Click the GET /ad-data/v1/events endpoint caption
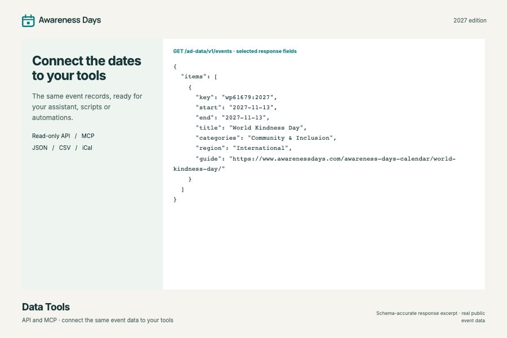This screenshot has height=338, width=507. point(235,51)
